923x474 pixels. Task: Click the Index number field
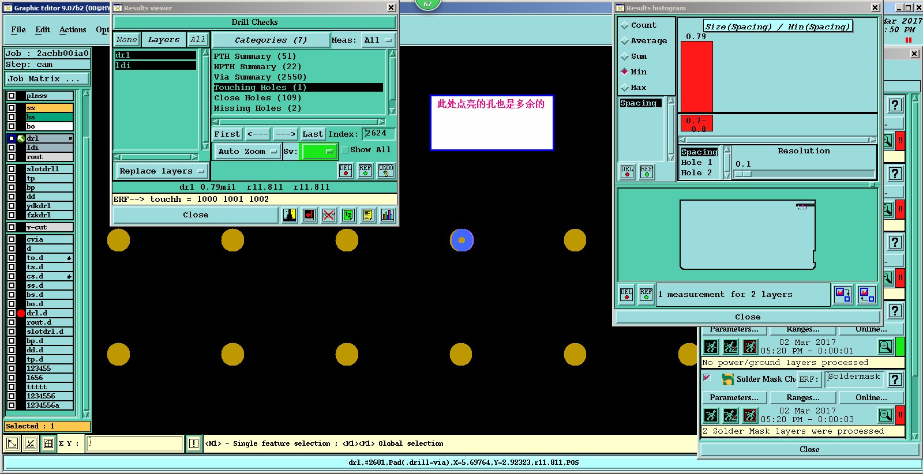tap(378, 134)
